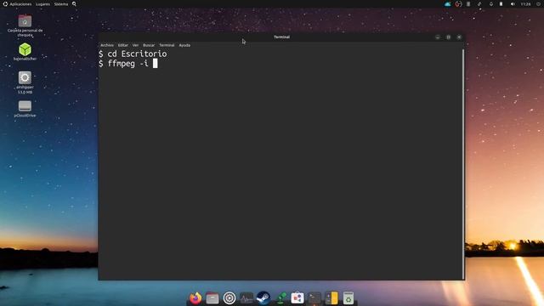Open the Ayuda menu in Terminal
Viewport: 544px width, 306px height.
[x=184, y=45]
